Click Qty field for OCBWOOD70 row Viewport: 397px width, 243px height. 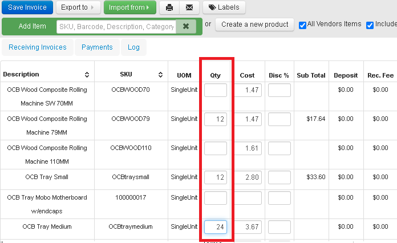click(x=216, y=90)
